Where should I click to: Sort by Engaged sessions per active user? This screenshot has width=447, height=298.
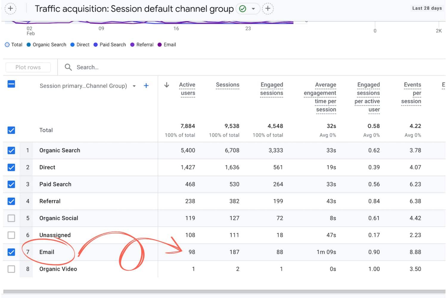coord(367,97)
